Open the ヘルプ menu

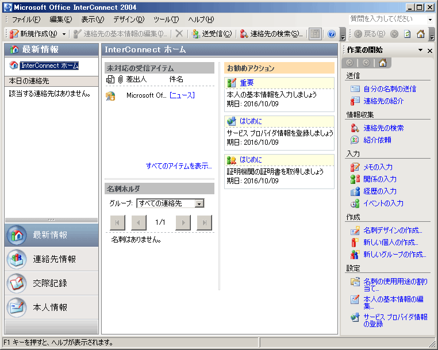(x=201, y=20)
